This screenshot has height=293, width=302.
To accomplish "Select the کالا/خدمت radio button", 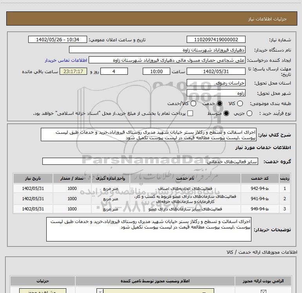I will pos(193,103).
